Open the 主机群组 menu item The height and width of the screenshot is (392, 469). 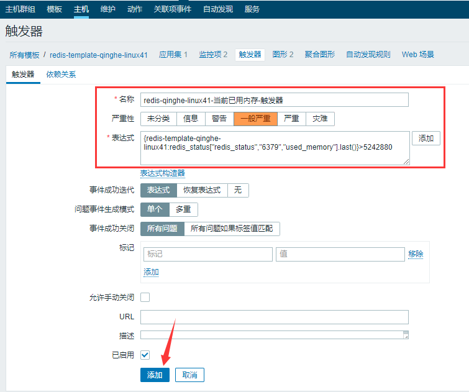point(20,9)
